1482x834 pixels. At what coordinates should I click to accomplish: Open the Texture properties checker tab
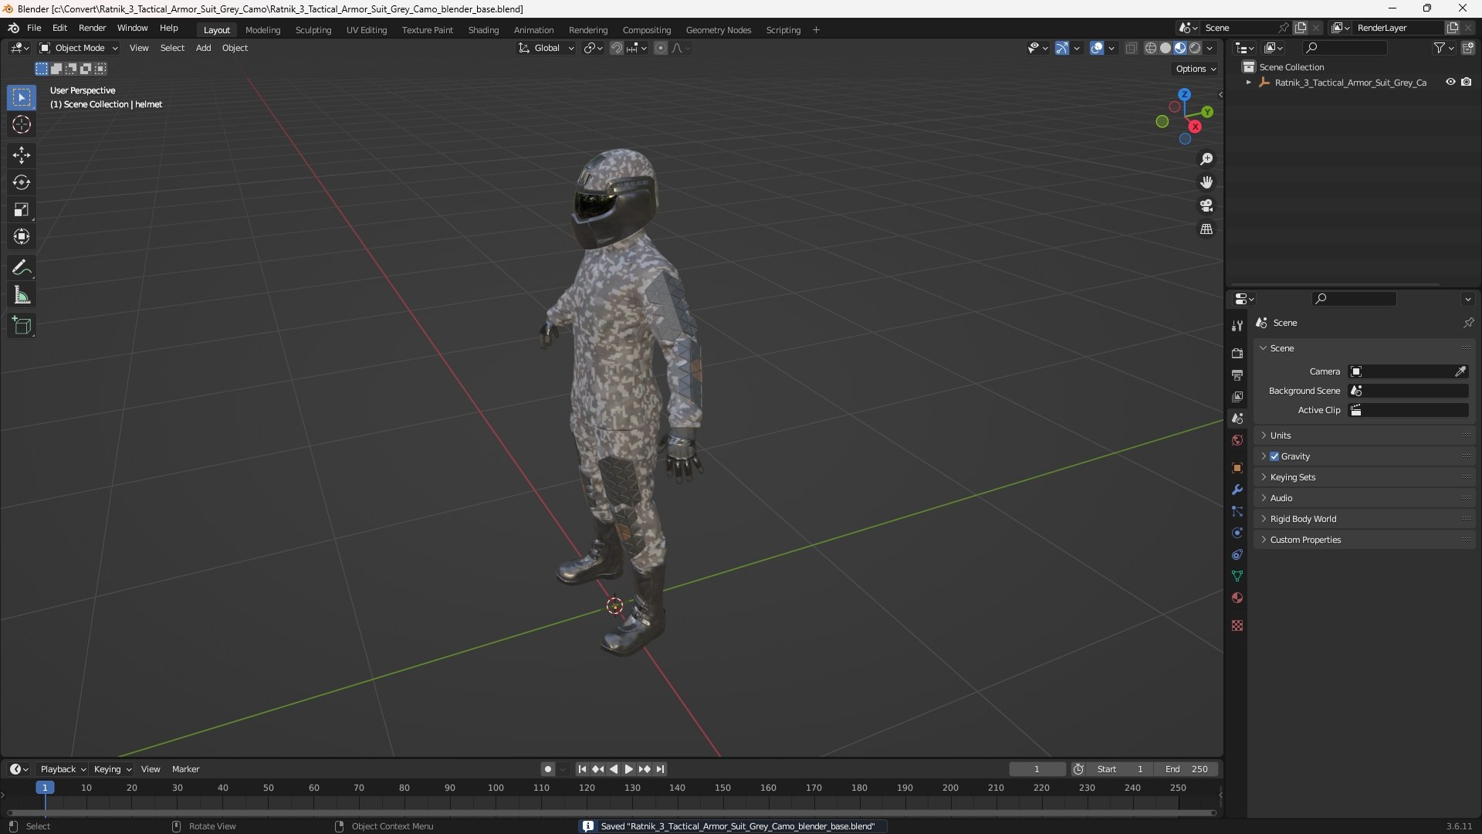pos(1237,625)
